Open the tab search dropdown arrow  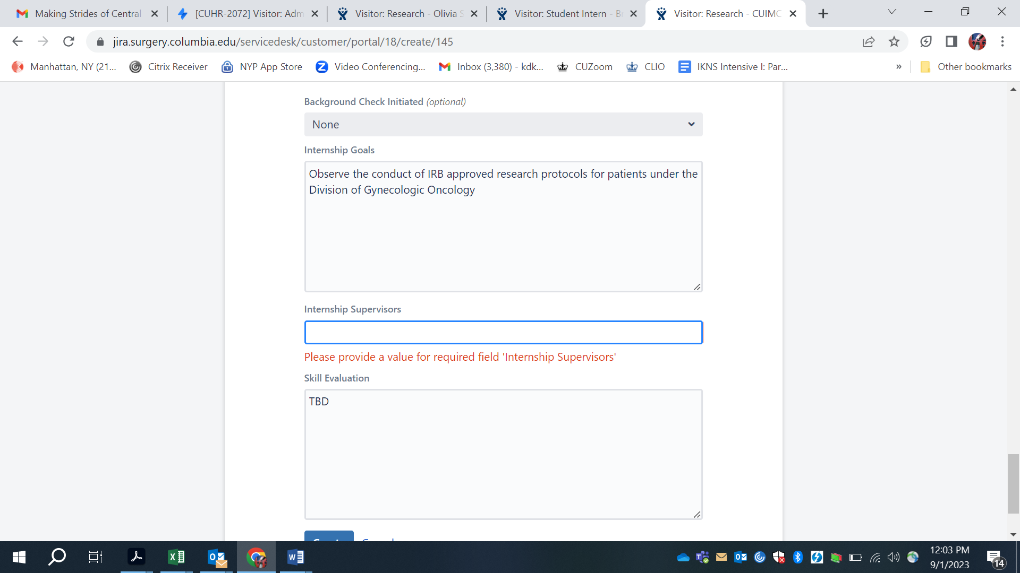[x=892, y=12]
